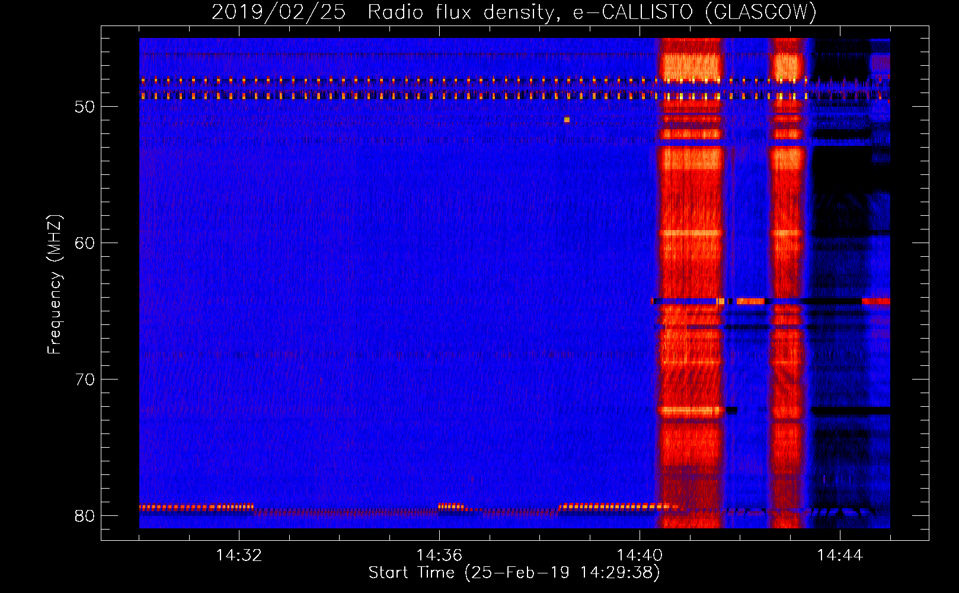
Task: Click the 14:40 time tick label
Action: click(x=640, y=556)
